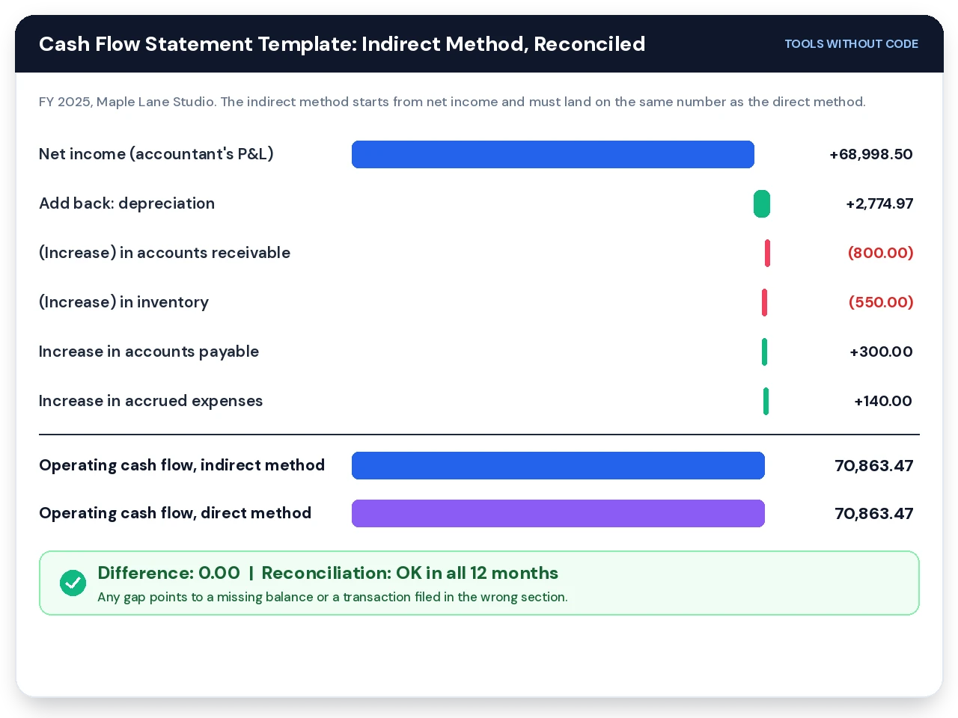This screenshot has width=958, height=718.
Task: Click the red inventory bar
Action: (764, 302)
